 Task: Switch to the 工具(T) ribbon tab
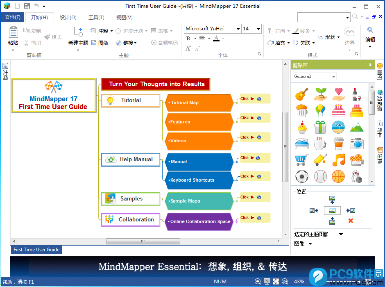click(96, 18)
